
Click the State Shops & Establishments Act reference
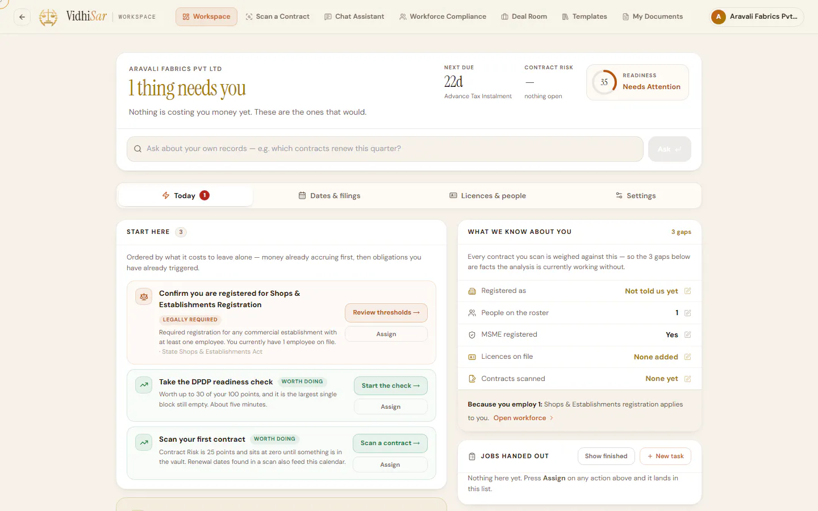[211, 352]
